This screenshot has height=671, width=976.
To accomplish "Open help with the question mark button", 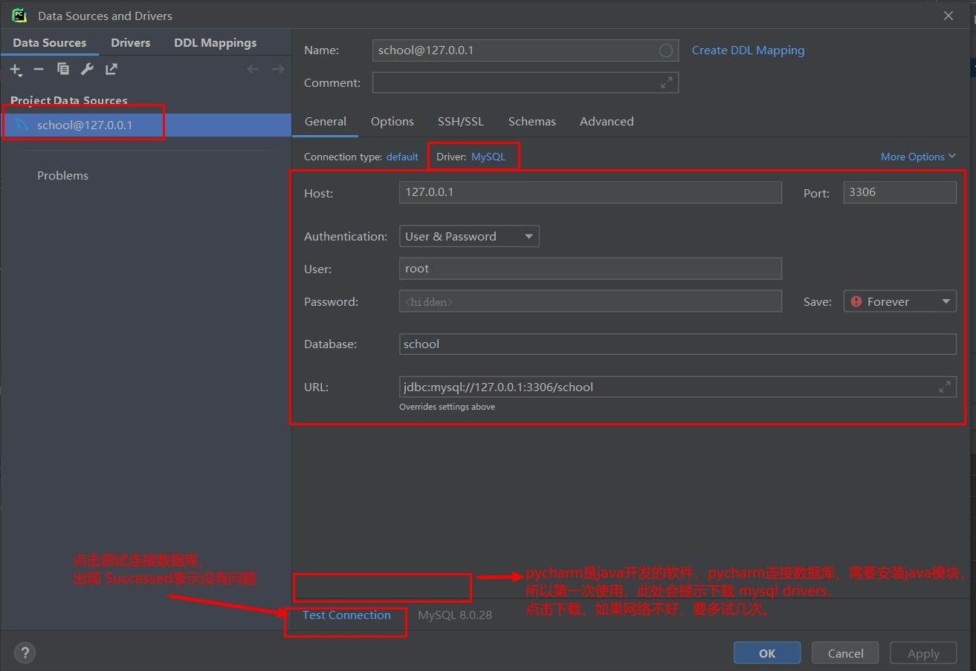I will [x=25, y=653].
